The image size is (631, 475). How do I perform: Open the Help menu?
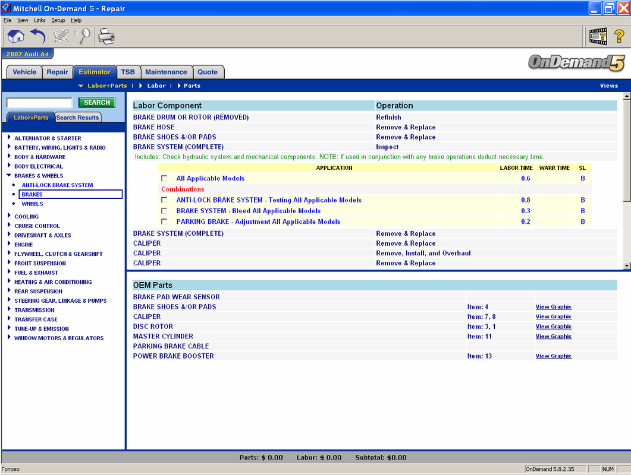tap(76, 20)
